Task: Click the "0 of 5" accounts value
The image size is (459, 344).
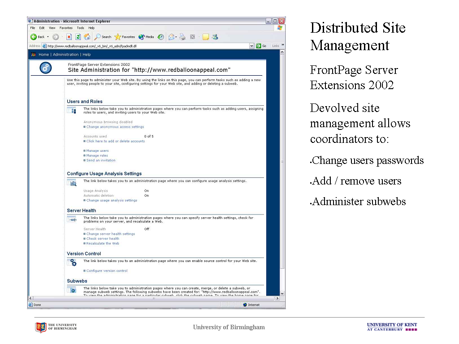Action: tap(149, 136)
